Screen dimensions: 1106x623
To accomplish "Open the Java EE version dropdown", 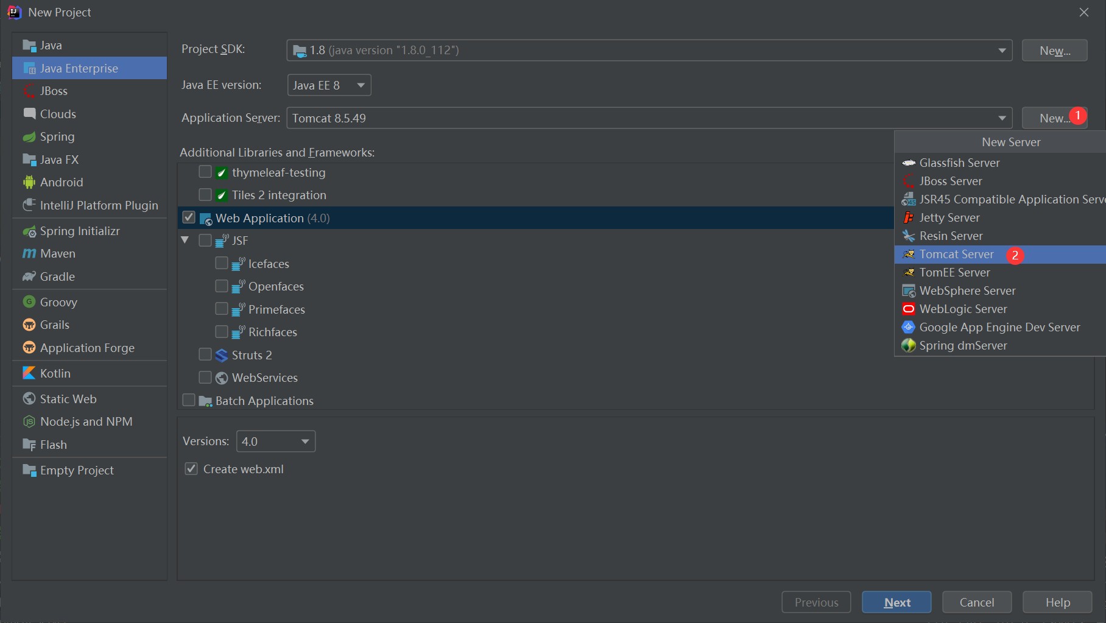I will [329, 85].
